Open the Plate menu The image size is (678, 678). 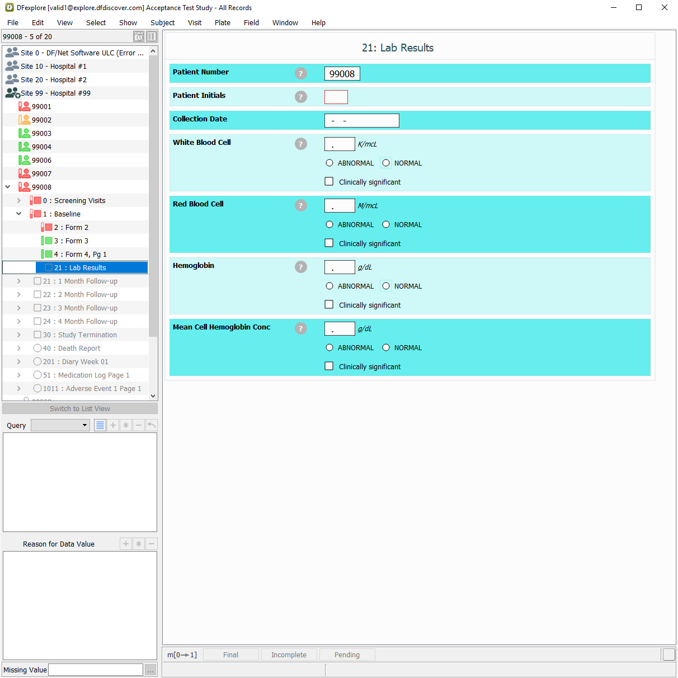222,23
